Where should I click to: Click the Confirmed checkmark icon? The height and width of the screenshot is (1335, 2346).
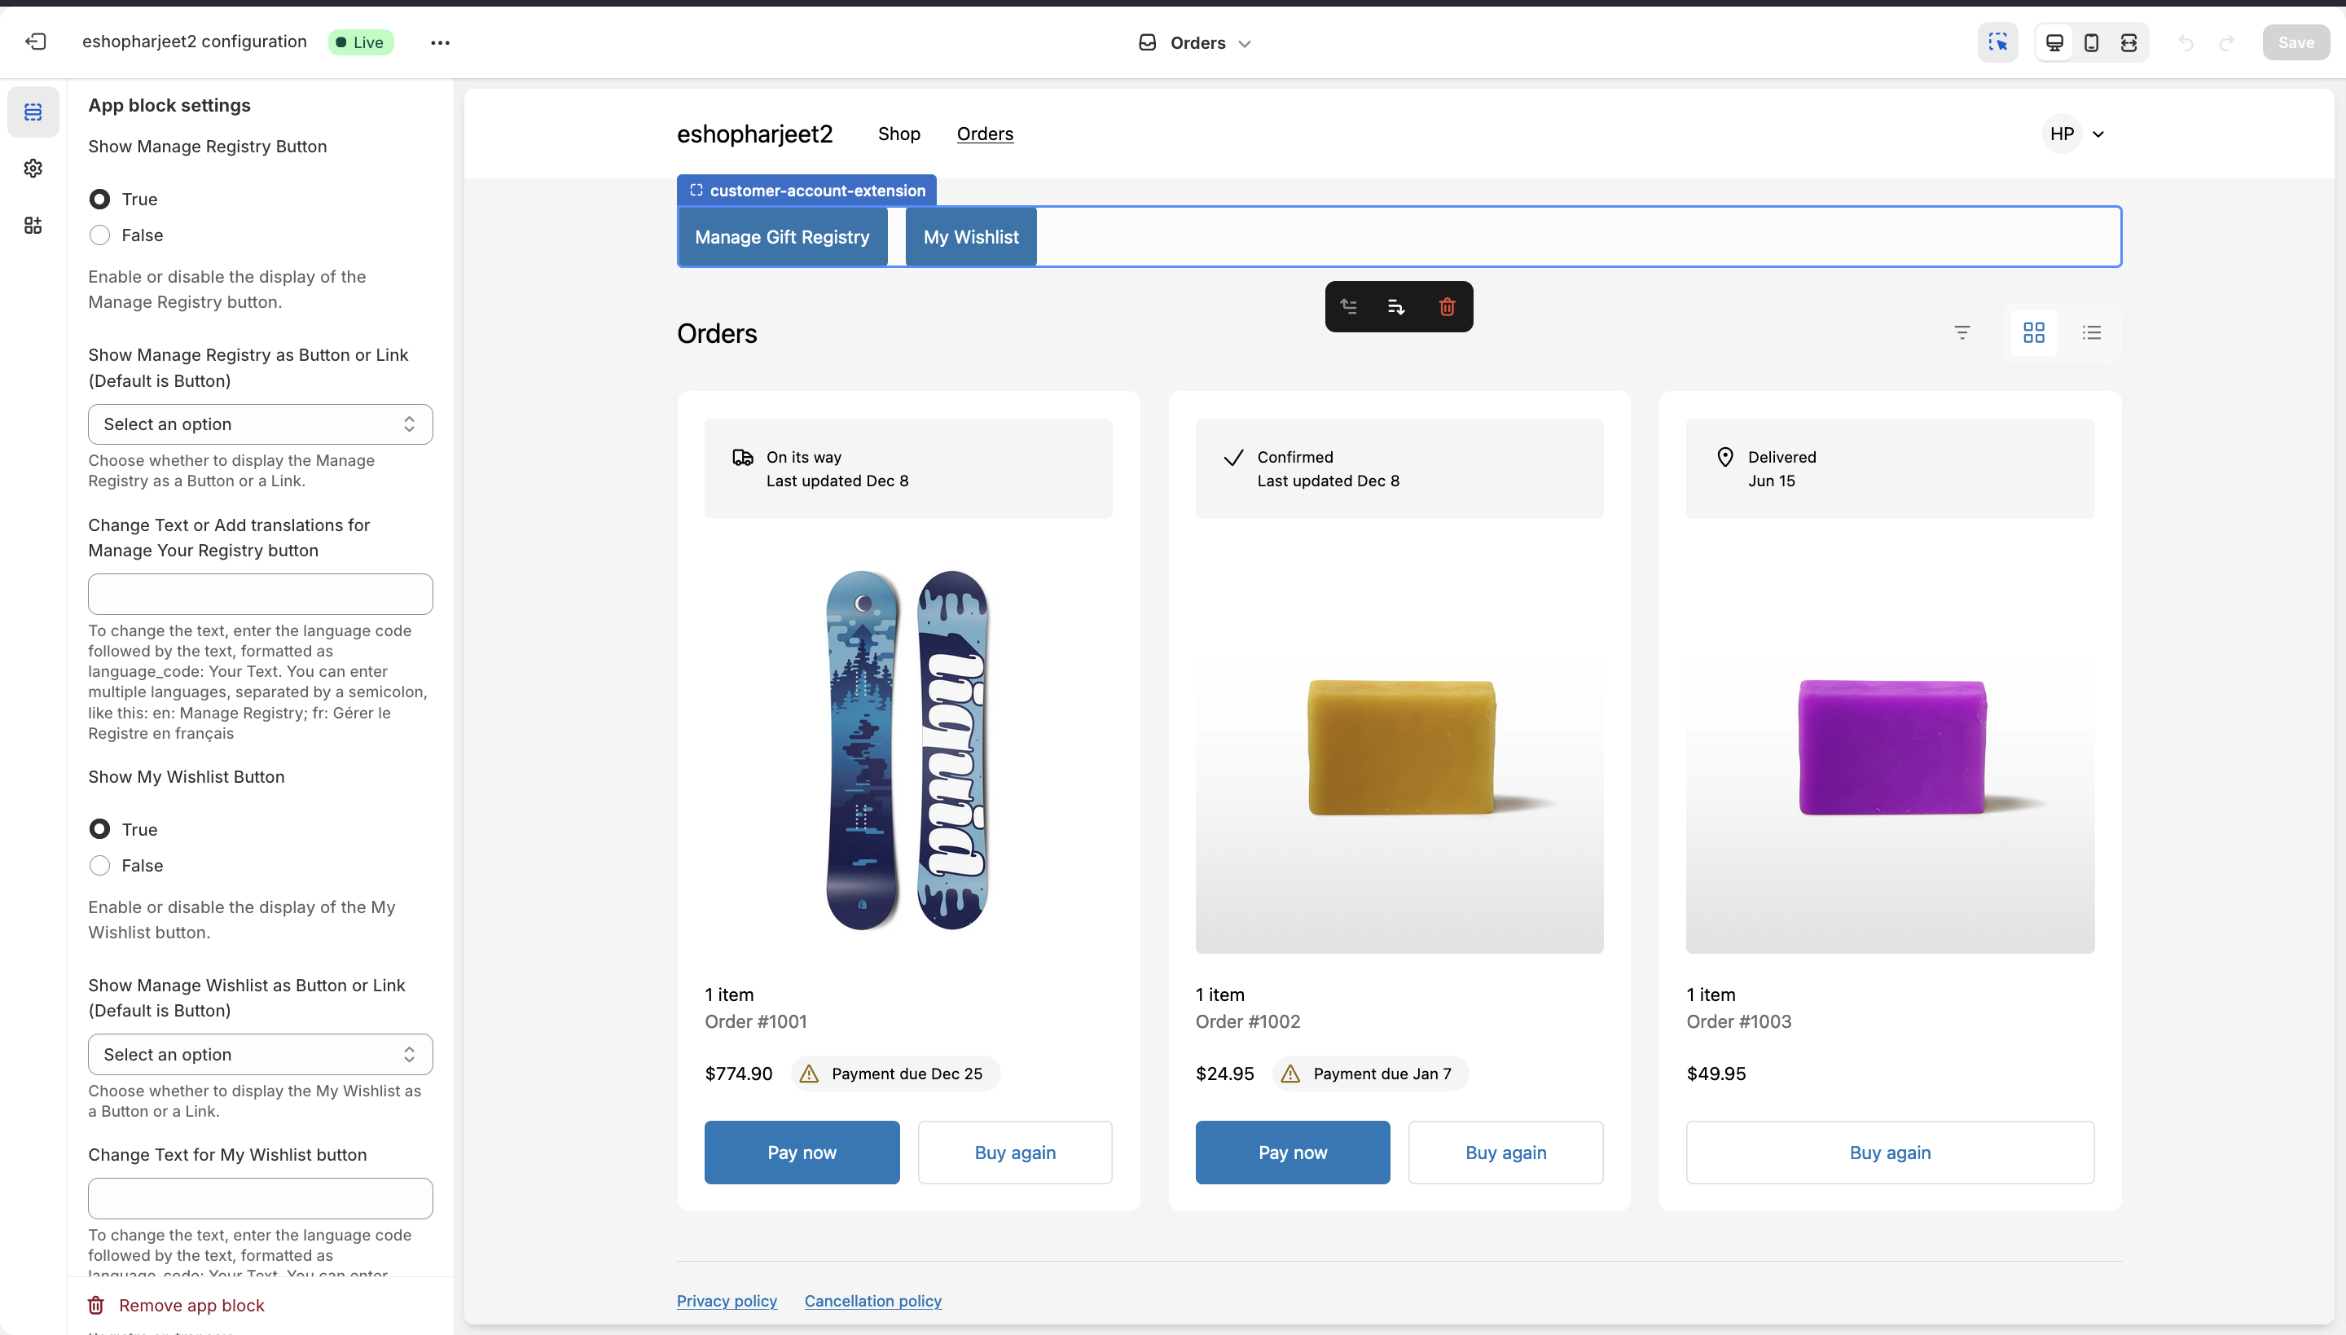[x=1234, y=458]
